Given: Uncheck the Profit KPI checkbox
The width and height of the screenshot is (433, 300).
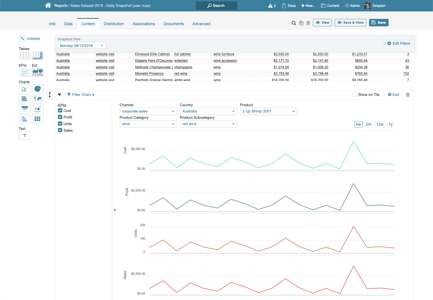Looking at the screenshot, I should coord(60,117).
